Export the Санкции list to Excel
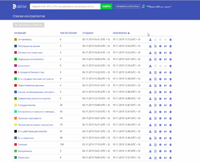The image size is (200, 162). (155, 145)
